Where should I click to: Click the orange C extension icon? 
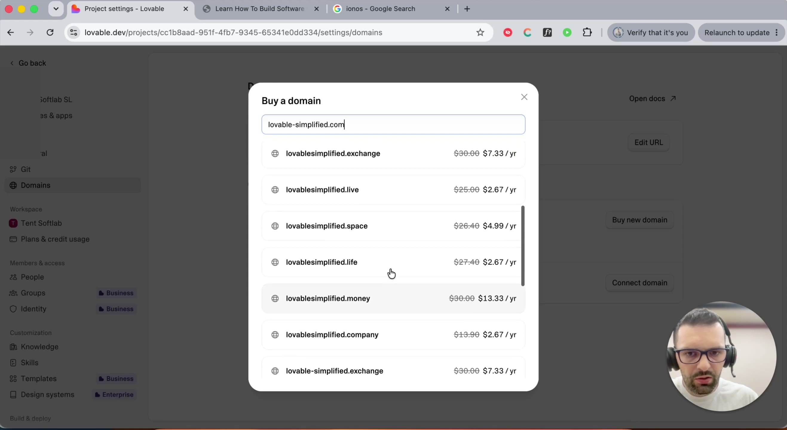pyautogui.click(x=528, y=32)
